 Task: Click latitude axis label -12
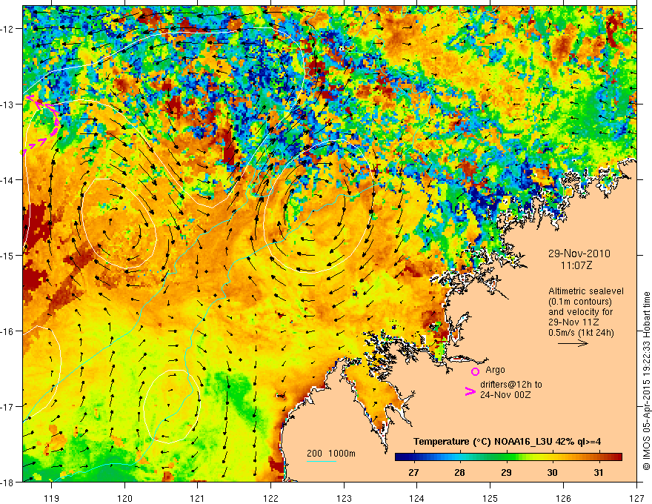8,29
